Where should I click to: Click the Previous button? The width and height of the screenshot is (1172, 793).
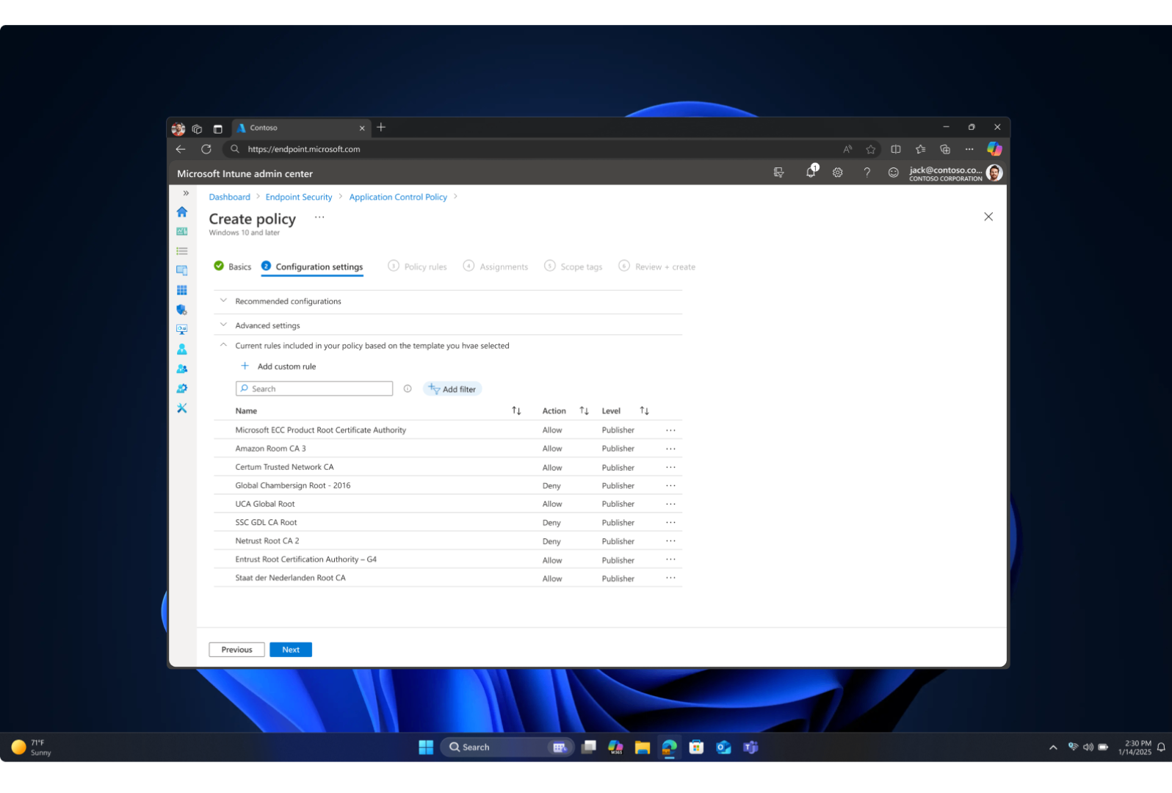[x=236, y=650]
